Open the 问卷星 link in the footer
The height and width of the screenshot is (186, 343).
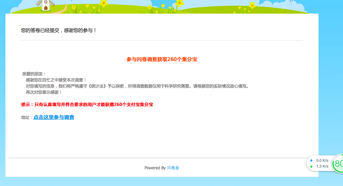(173, 168)
